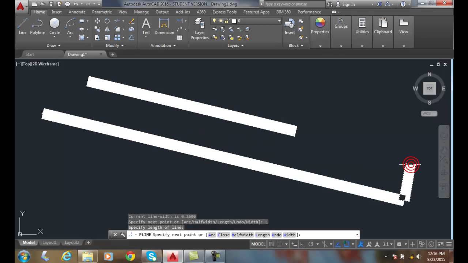Click Sign In to Autodesk account

coord(348,4)
